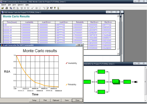
Task: Click the What's This help cursor icon
Action: [51, 8]
